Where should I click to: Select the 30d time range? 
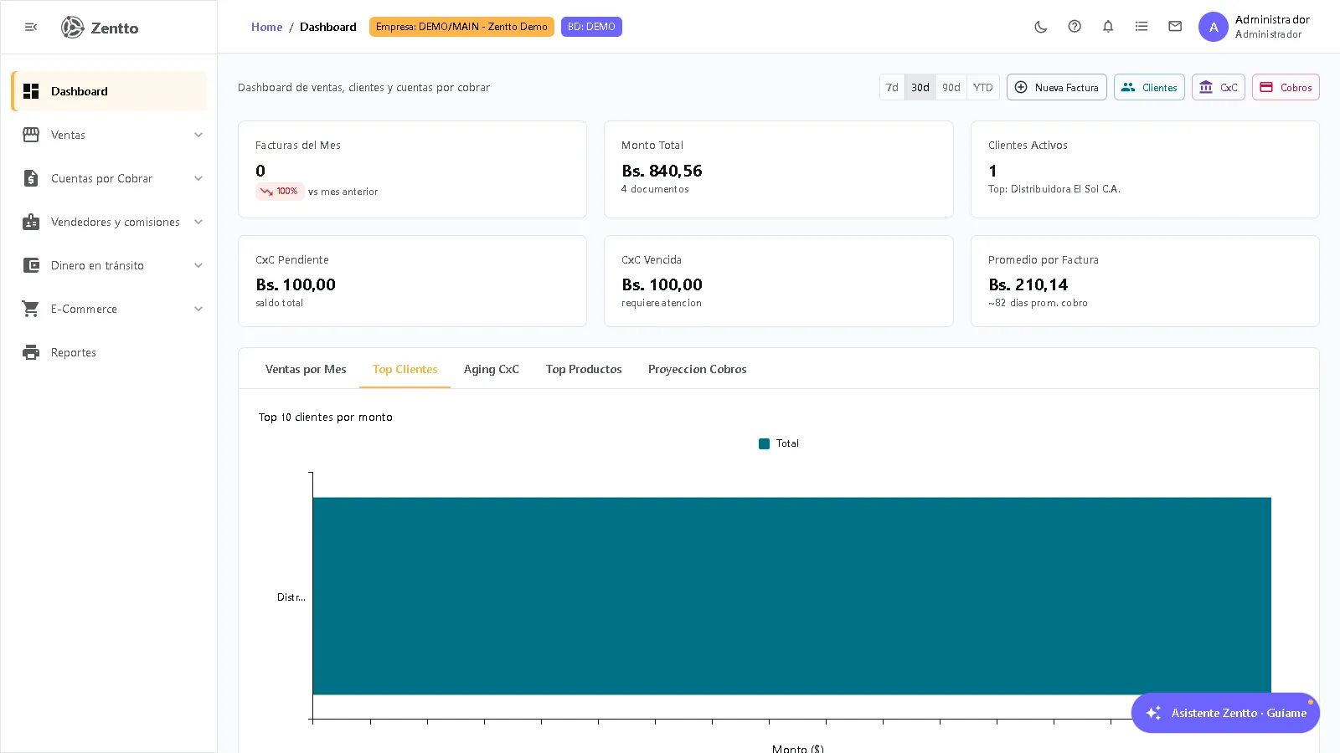[920, 87]
